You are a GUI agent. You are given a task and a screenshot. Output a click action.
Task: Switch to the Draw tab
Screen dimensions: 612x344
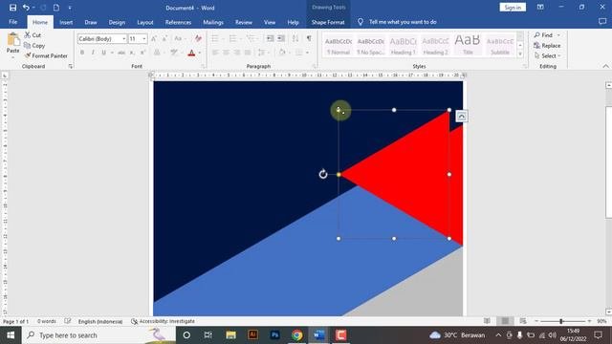tap(91, 22)
